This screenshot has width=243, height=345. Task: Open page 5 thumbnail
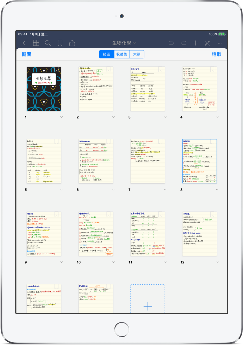coord(44,161)
